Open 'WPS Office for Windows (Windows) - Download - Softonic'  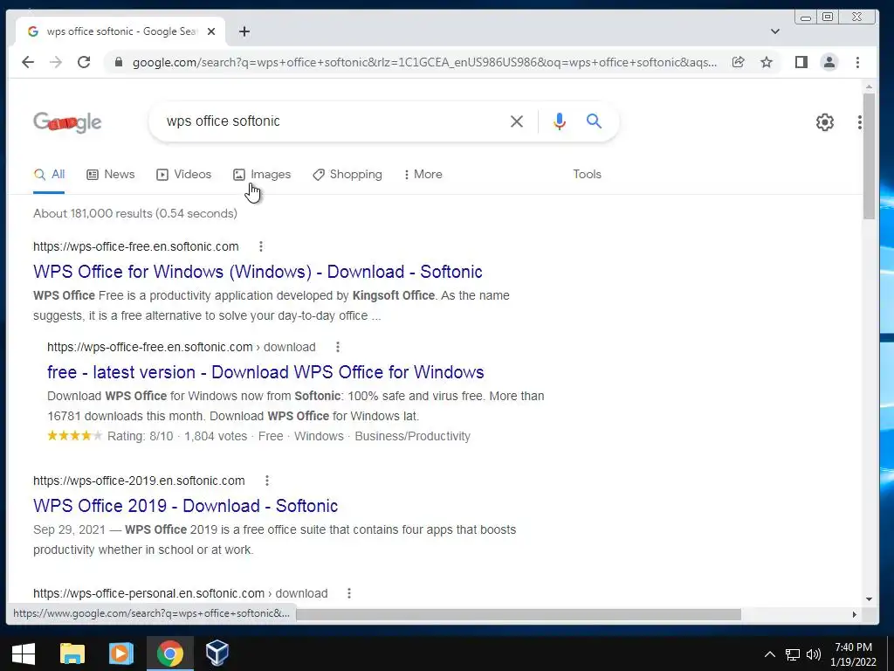coord(258,272)
